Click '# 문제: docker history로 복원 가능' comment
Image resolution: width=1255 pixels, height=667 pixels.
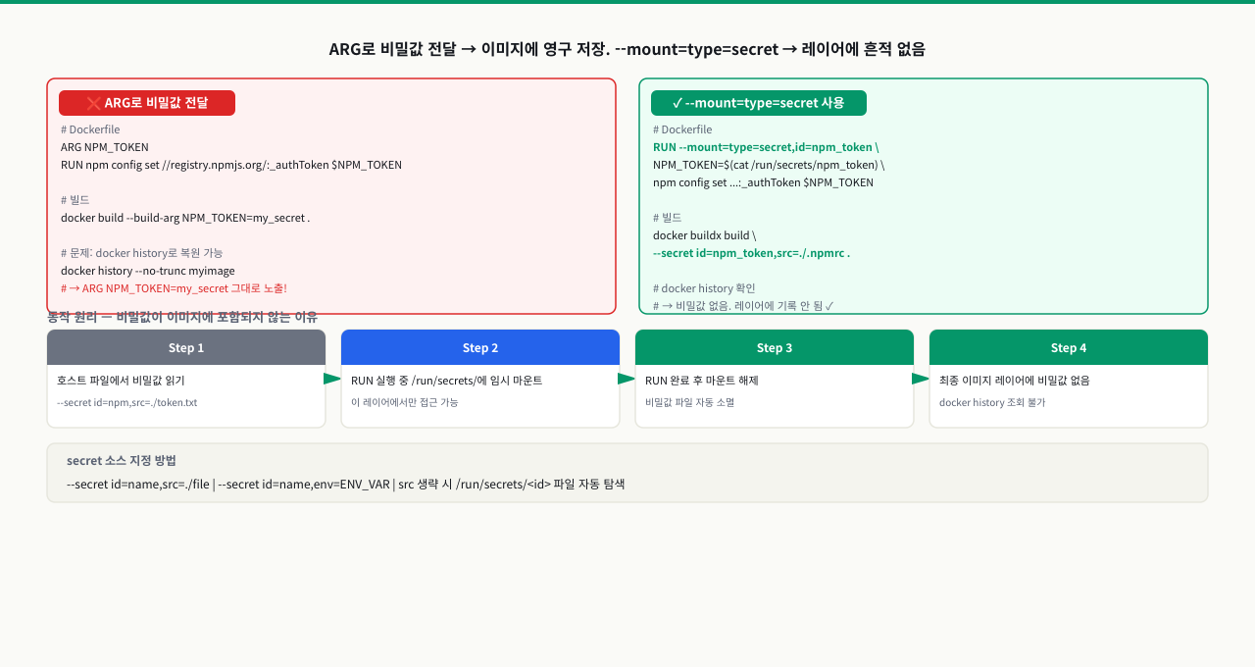pyautogui.click(x=142, y=253)
